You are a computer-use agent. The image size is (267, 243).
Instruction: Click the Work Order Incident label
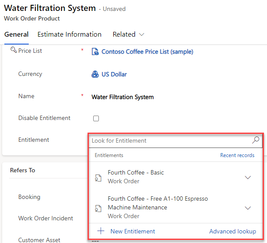click(46, 218)
